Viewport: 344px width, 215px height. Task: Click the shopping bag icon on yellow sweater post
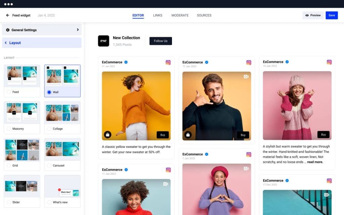[x=107, y=134]
